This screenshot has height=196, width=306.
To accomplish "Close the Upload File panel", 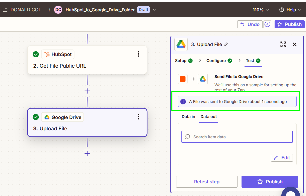I will pos(295,44).
